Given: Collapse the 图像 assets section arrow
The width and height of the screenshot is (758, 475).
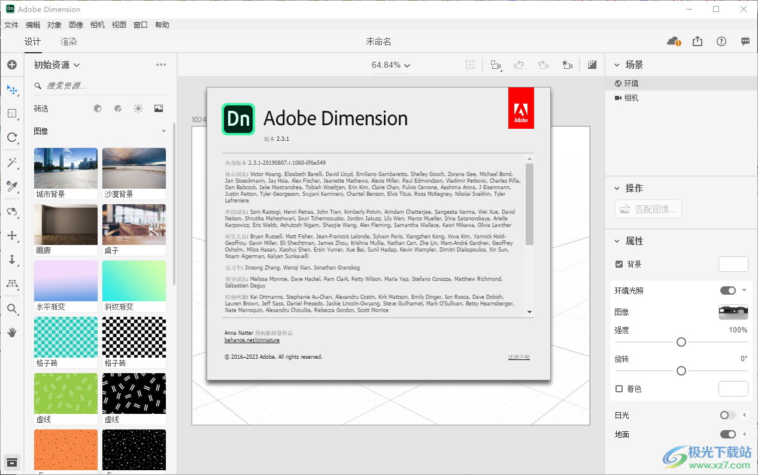Looking at the screenshot, I should tap(163, 131).
